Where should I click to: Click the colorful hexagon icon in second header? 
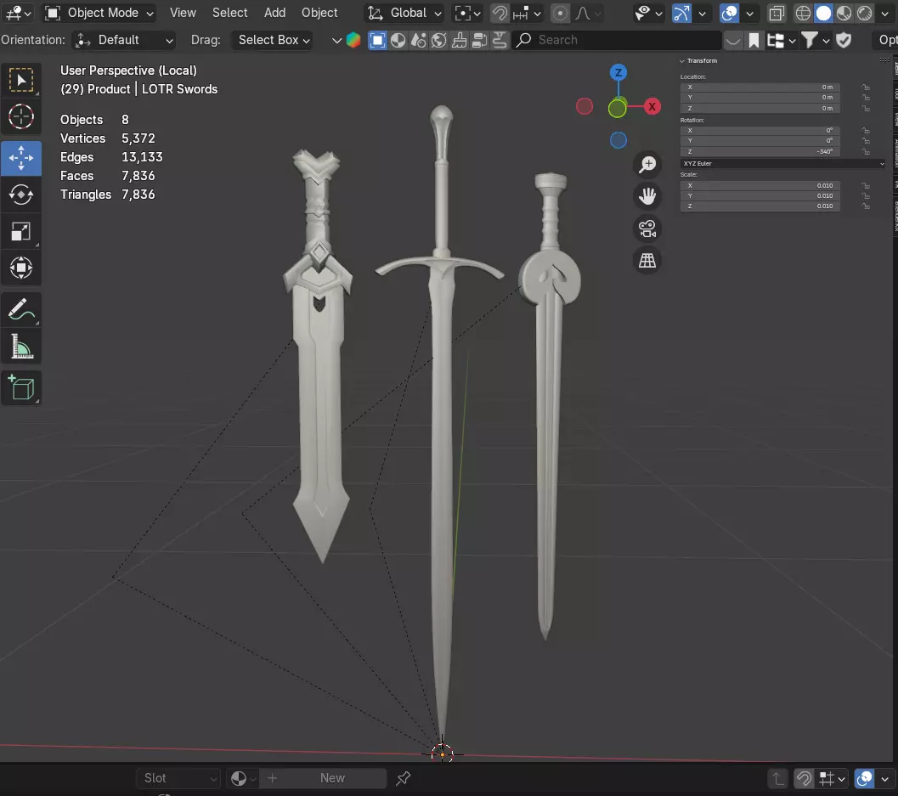coord(353,40)
